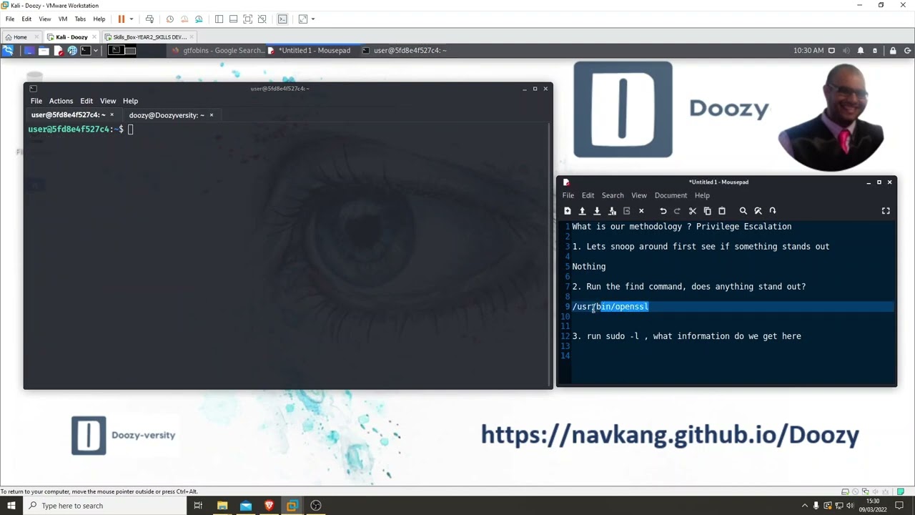Click VMware revert to snapshot icon
This screenshot has height=515, width=915.
[x=184, y=19]
